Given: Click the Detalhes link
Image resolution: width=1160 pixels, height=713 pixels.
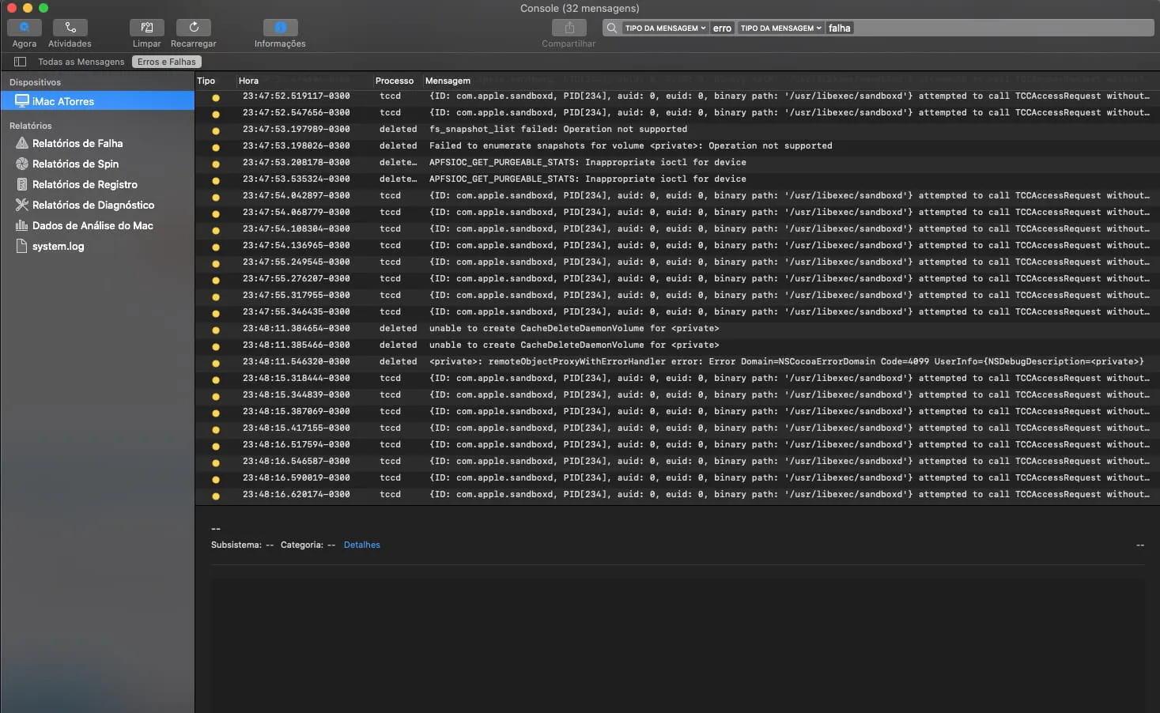Looking at the screenshot, I should (x=361, y=545).
